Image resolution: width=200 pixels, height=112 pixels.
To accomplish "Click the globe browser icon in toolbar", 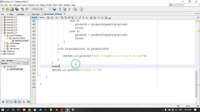I will click(54, 9).
